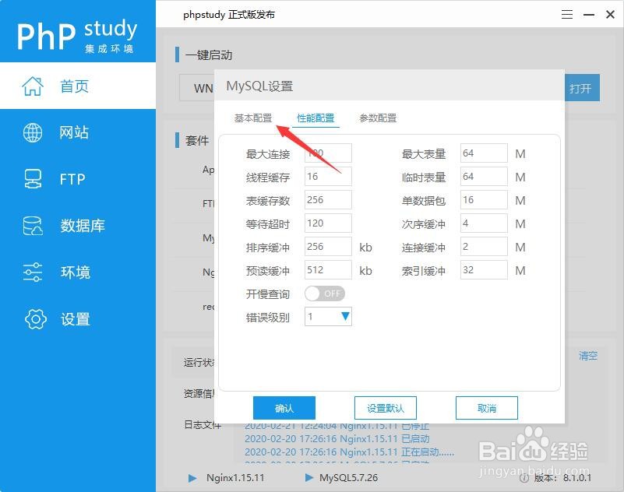The width and height of the screenshot is (624, 492).
Task: Click the 取消 button
Action: (487, 408)
